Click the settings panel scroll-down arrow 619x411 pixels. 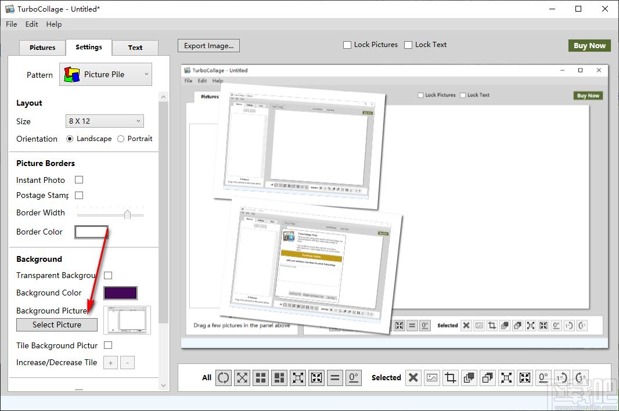163,385
